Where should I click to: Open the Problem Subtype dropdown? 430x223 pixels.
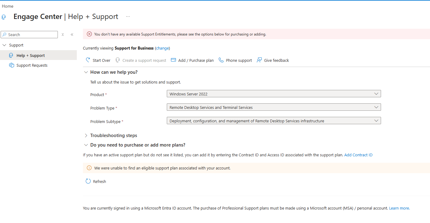274,121
